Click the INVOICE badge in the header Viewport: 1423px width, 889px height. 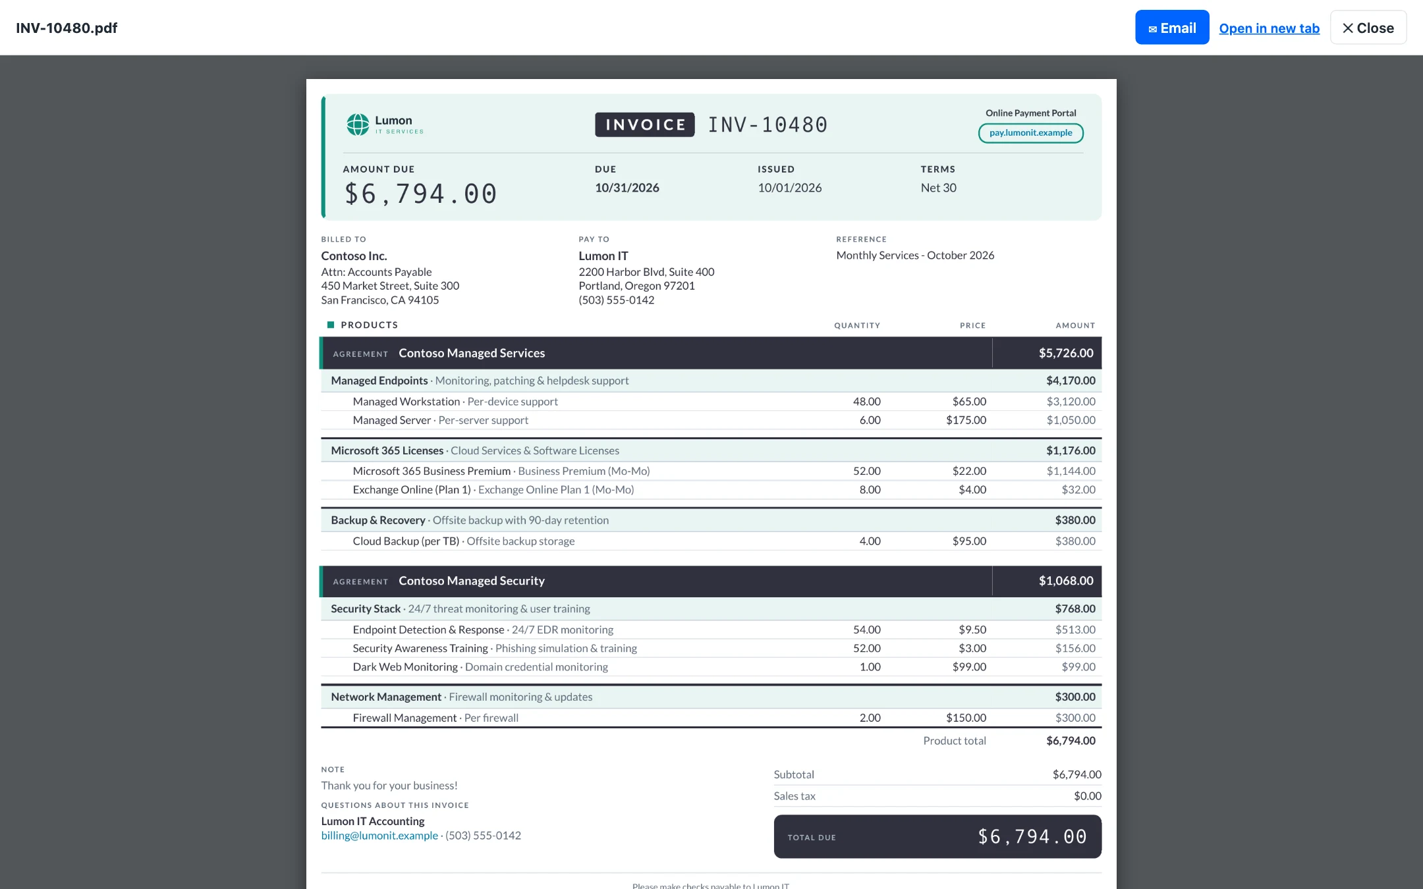(x=645, y=124)
